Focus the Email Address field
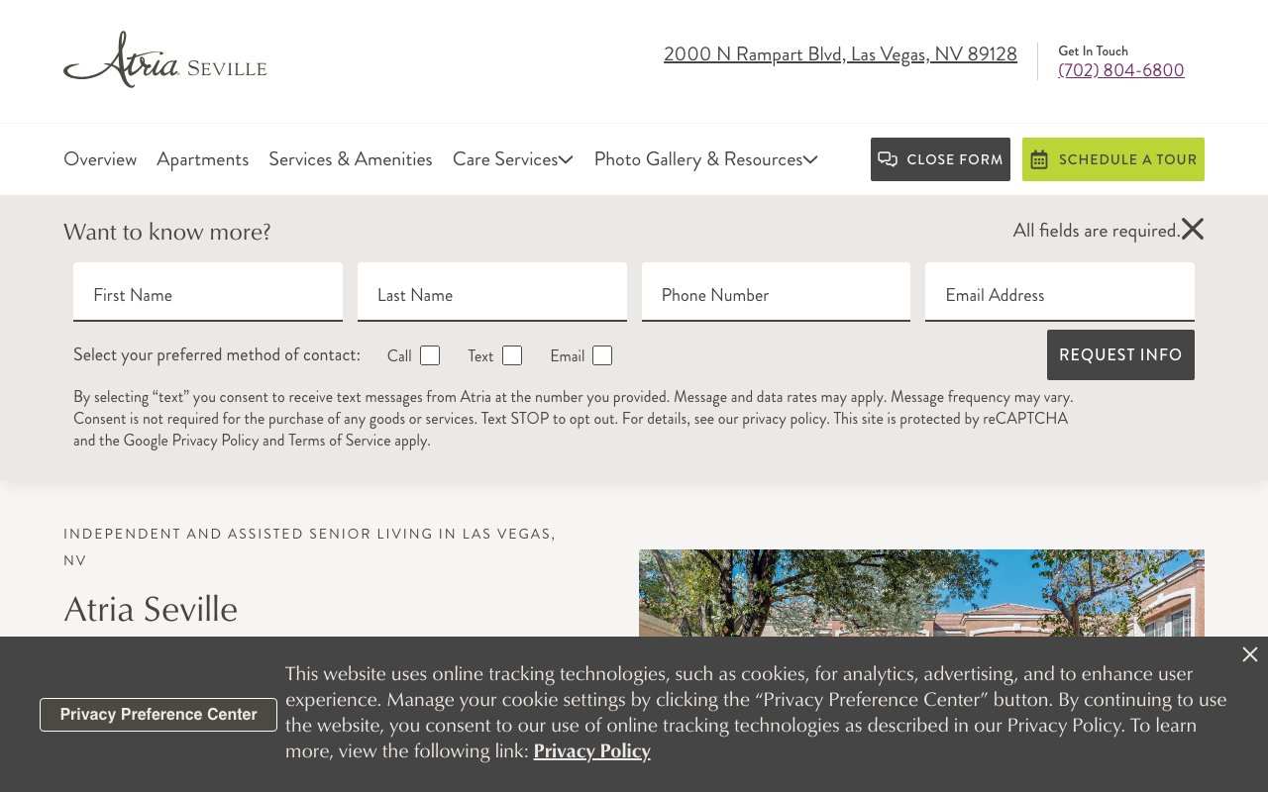Image resolution: width=1268 pixels, height=792 pixels. click(x=1060, y=292)
